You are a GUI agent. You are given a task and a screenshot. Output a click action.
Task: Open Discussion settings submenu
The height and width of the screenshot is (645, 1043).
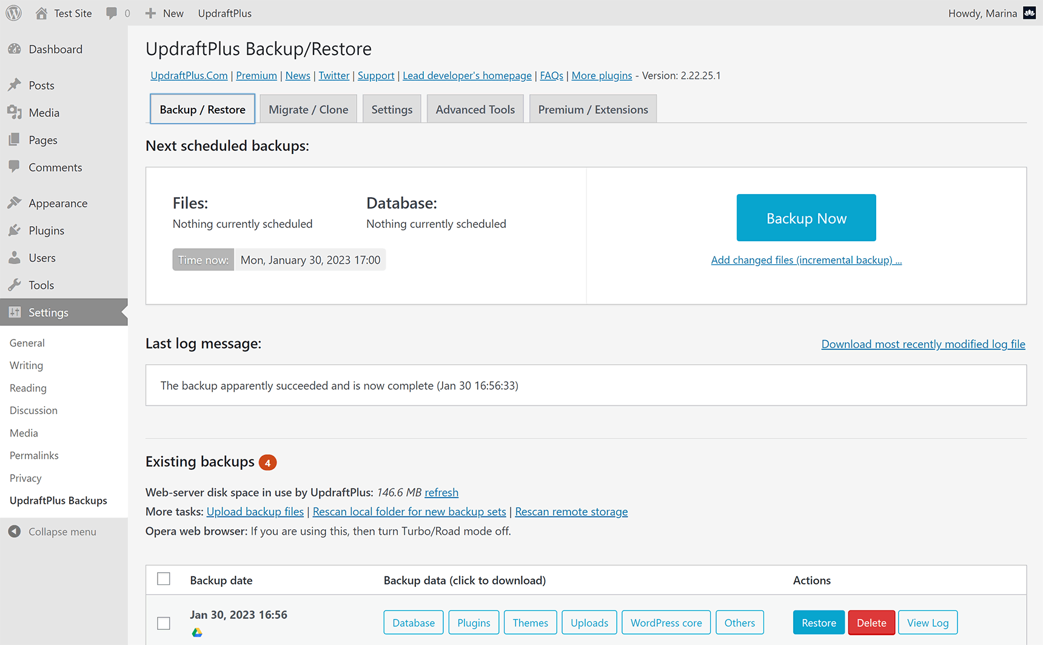[x=33, y=410]
